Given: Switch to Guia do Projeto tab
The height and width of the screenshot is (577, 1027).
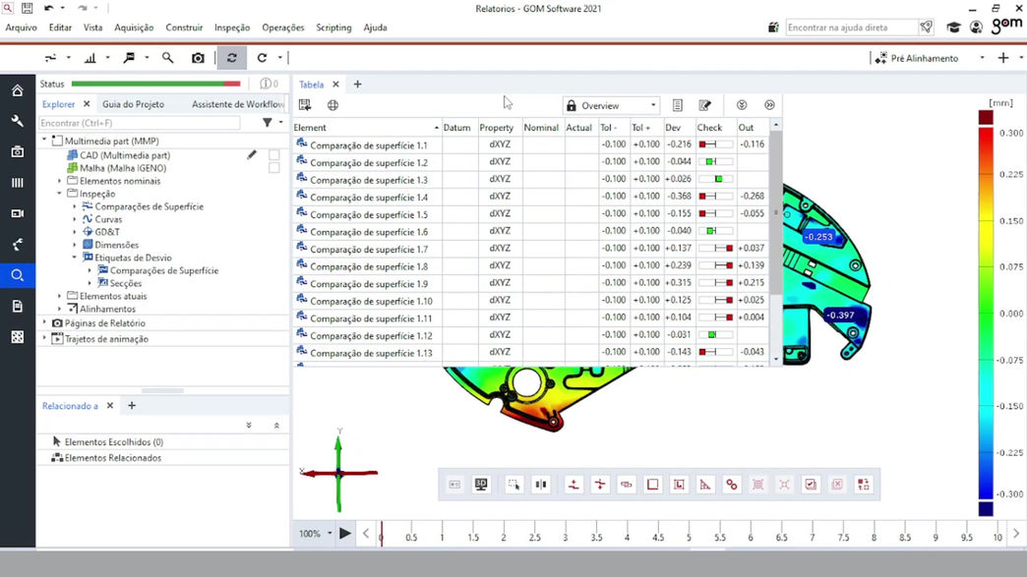Looking at the screenshot, I should (133, 104).
